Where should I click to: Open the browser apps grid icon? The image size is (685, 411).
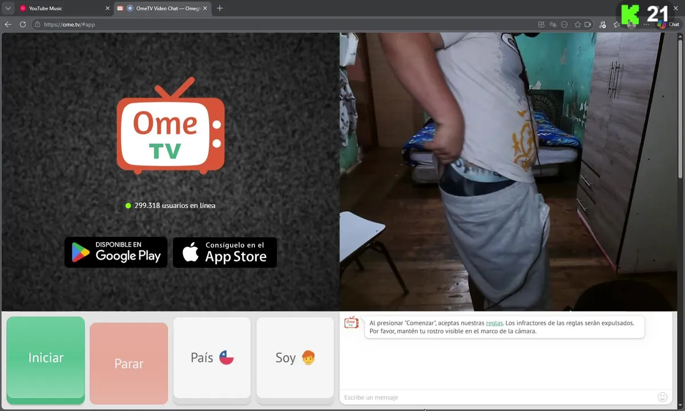click(x=542, y=25)
